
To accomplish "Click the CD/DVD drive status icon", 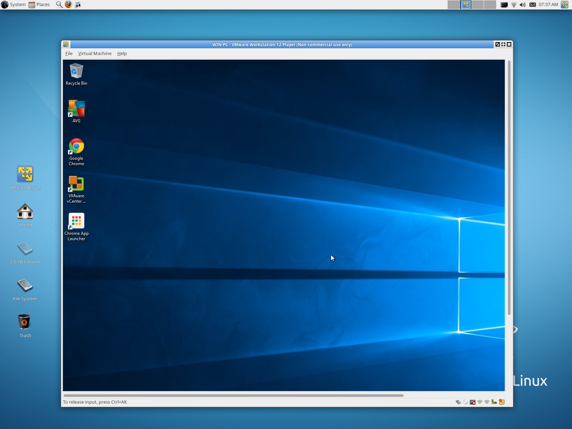I will tap(465, 402).
